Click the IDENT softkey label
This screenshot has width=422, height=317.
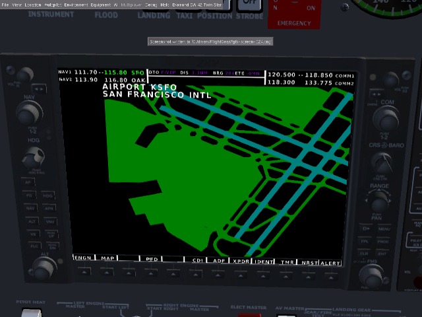263,262
